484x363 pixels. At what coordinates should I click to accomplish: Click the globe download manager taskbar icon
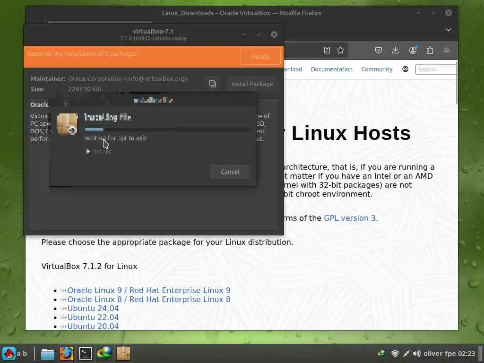tap(104, 354)
